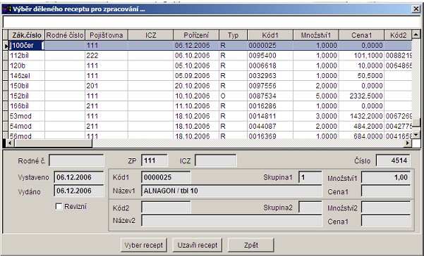The height and width of the screenshot is (256, 424).
Task: Click price 1432,2000 in Cena1 column
Action: tap(366, 116)
